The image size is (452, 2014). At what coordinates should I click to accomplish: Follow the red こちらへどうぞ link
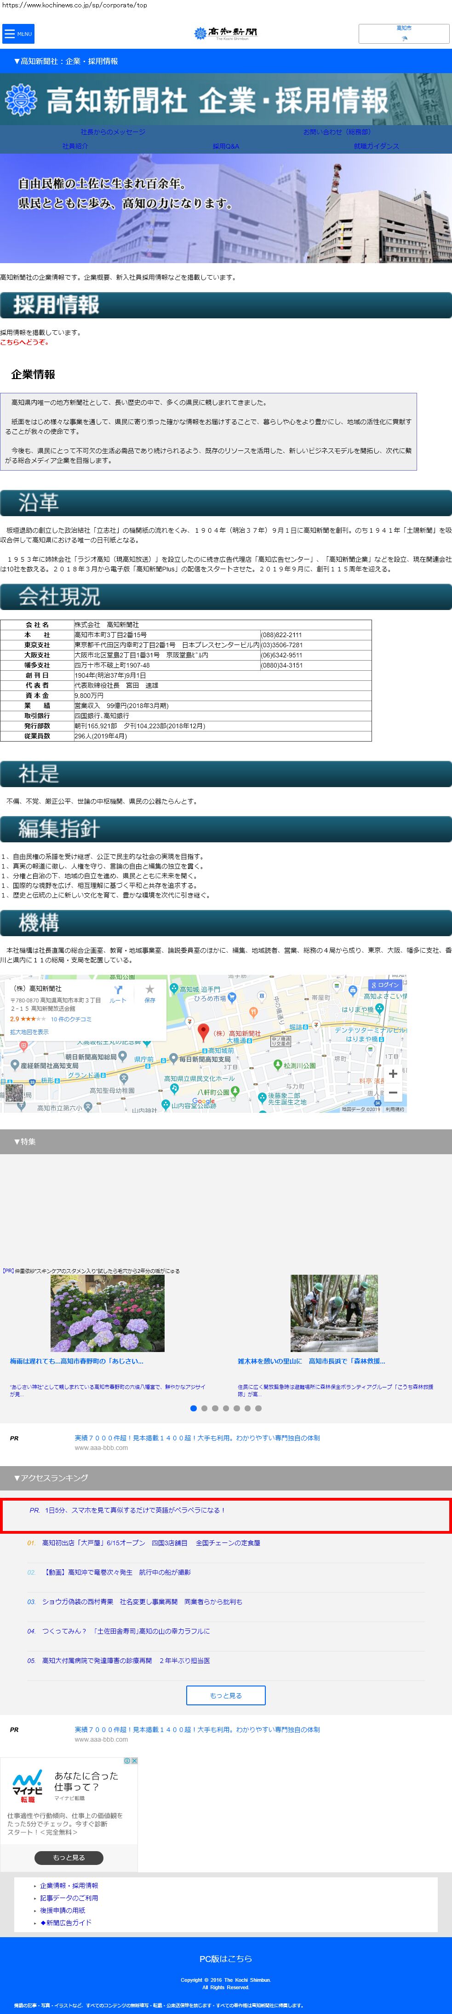(x=24, y=342)
